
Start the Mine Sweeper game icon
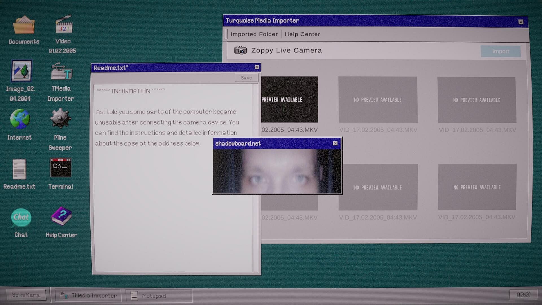tap(60, 119)
